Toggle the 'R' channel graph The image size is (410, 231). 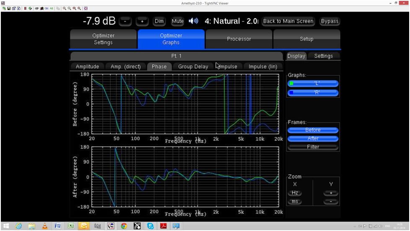tap(313, 92)
